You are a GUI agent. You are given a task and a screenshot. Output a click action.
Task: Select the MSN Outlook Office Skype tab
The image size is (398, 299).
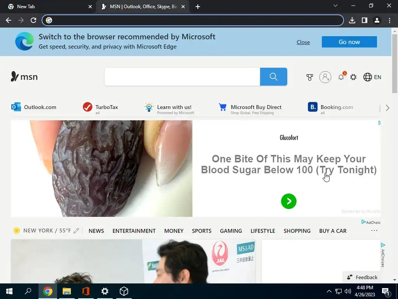143,7
